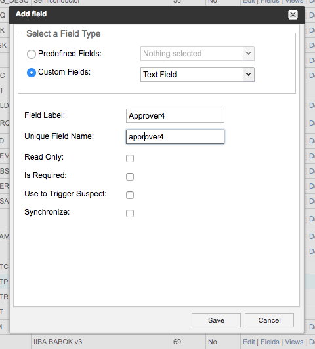Click the Field Label input box
The height and width of the screenshot is (349, 315).
(175, 116)
